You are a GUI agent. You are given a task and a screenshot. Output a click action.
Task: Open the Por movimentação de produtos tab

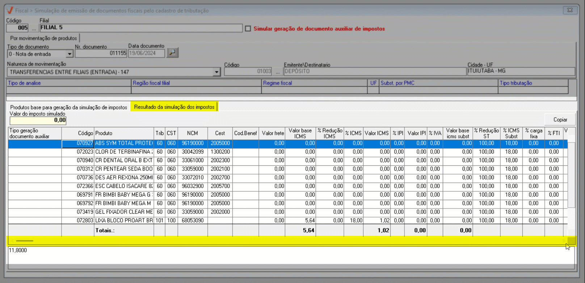tap(43, 38)
